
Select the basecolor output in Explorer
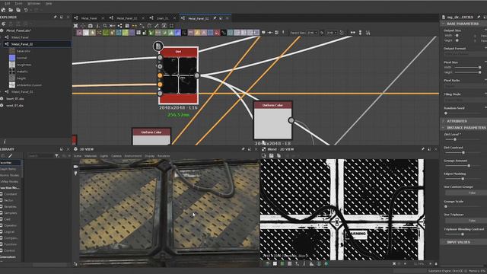[x=24, y=51]
